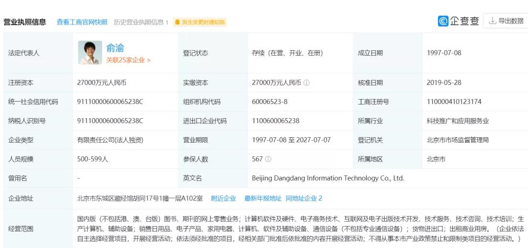Open legal representative 俞渝 profile link
The width and height of the screenshot is (528, 248).
tap(115, 48)
